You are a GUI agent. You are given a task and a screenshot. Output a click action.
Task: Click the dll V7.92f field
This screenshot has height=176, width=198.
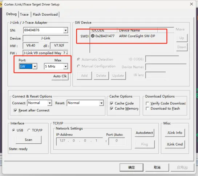click(59, 46)
